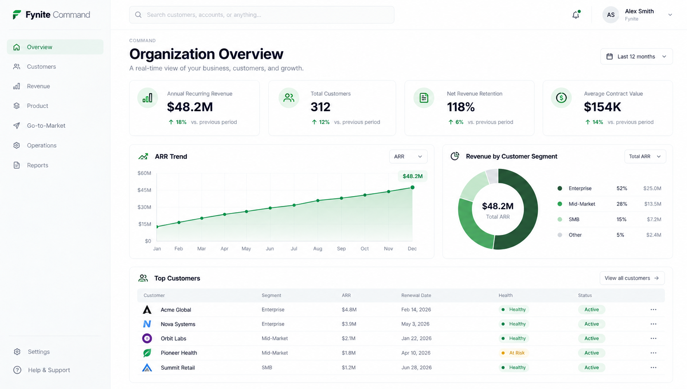This screenshot has width=687, height=389.
Task: Click the Annual Recurring Revenue bar-chart icon
Action: pos(148,98)
